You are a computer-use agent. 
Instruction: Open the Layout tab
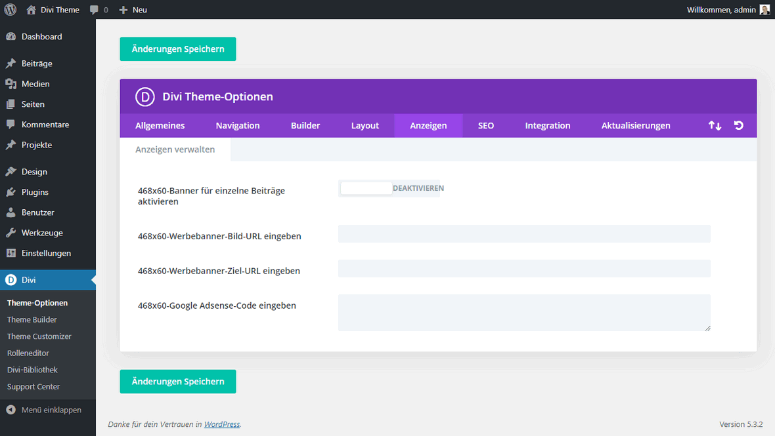tap(365, 125)
